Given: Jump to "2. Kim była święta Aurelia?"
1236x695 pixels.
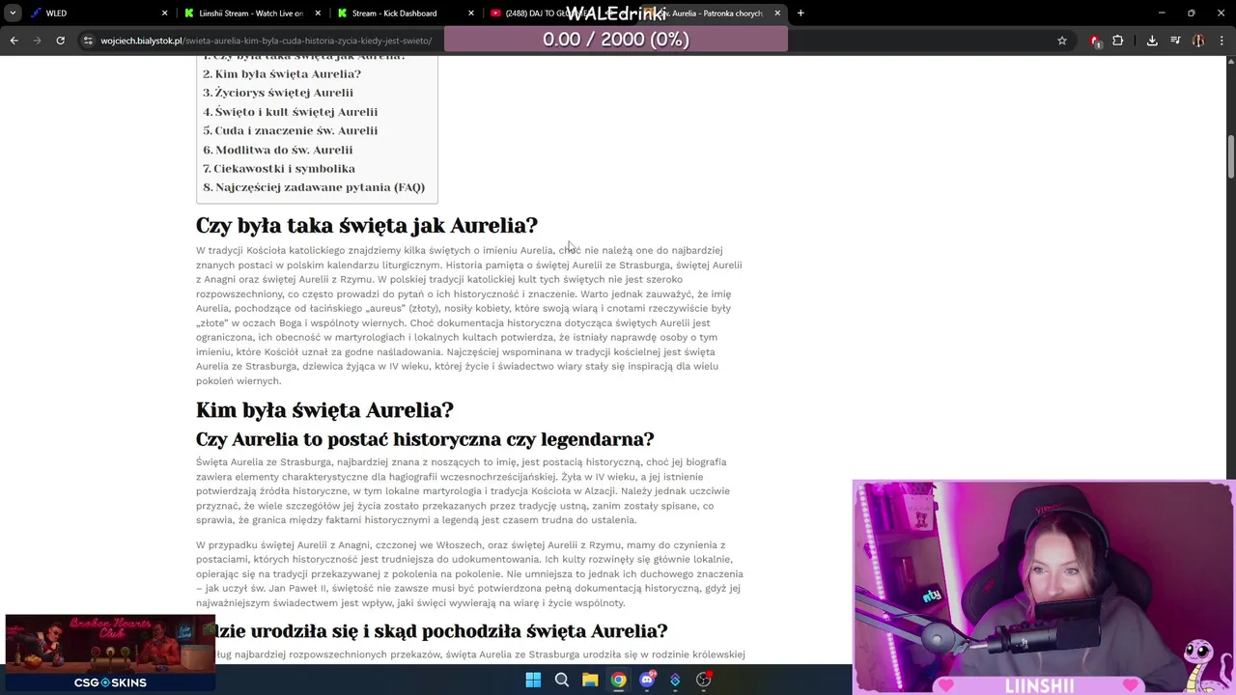Looking at the screenshot, I should coord(282,74).
